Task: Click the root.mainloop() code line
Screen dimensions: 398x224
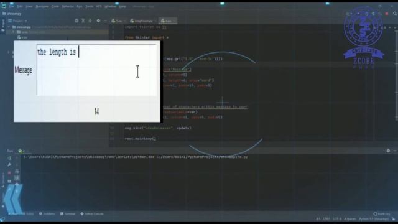Action: [141, 139]
